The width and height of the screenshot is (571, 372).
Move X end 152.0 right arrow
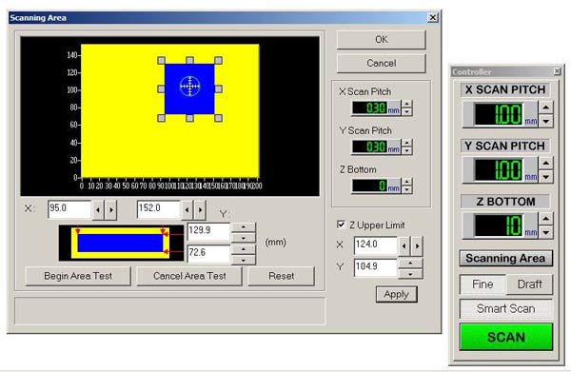point(200,210)
